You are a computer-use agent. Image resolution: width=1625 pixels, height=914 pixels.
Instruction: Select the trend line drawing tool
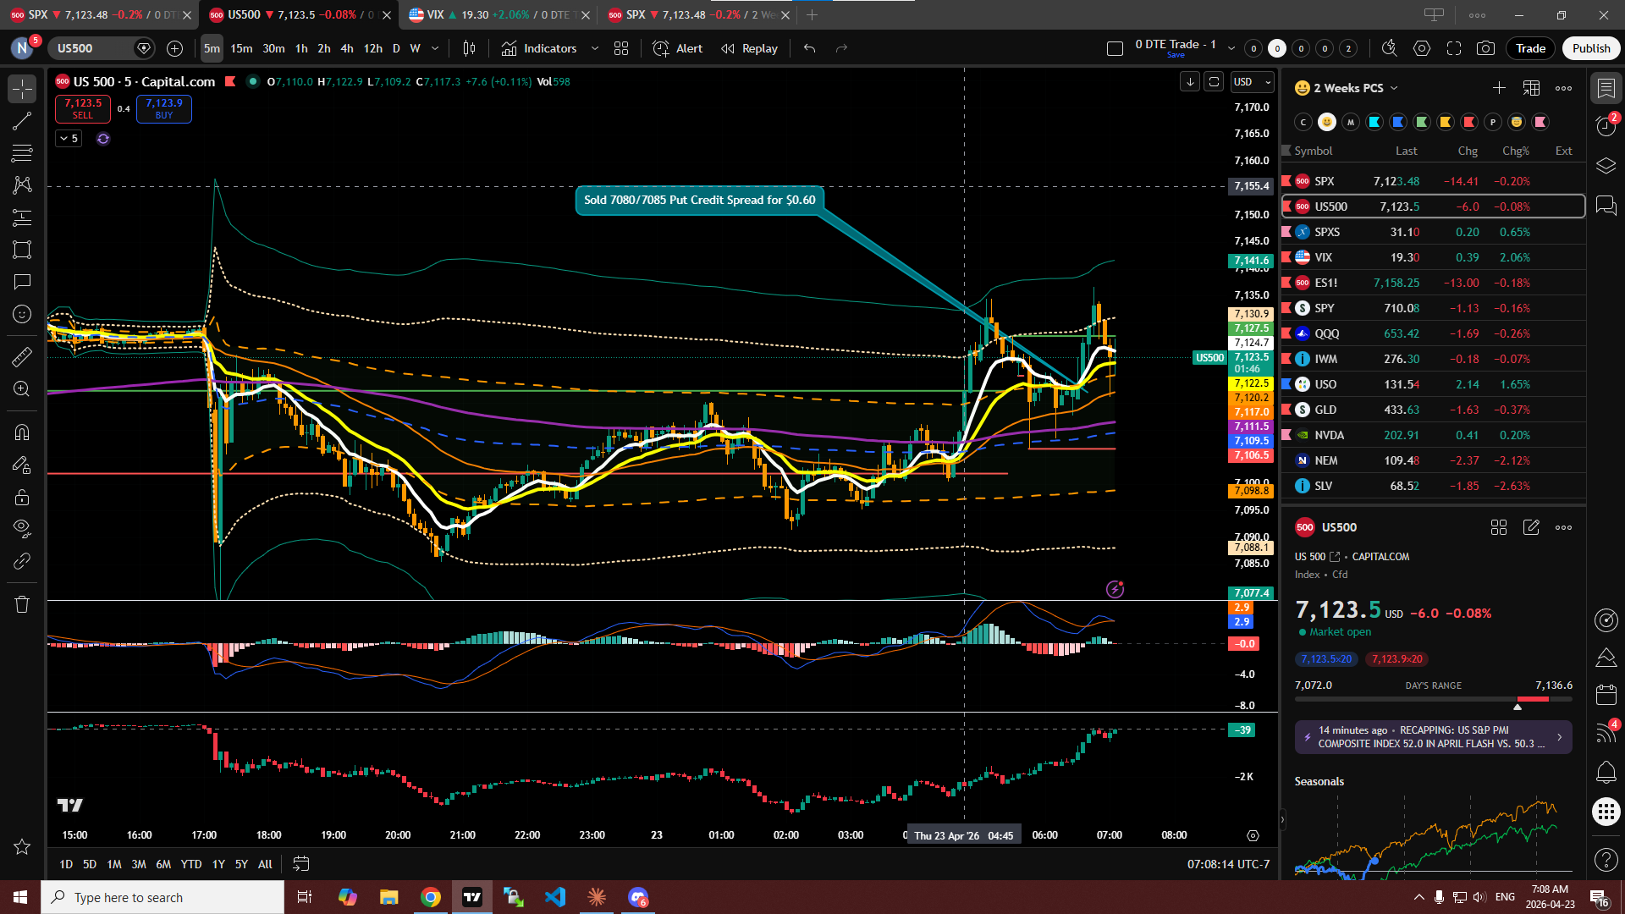(x=22, y=120)
